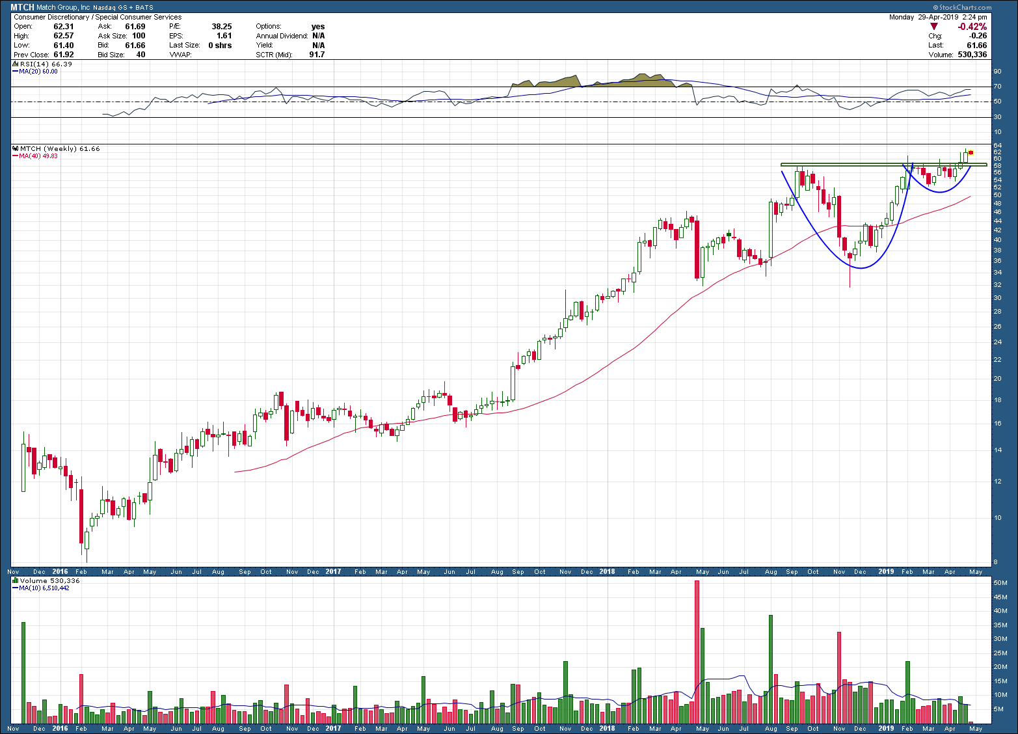This screenshot has height=734, width=1018.
Task: Click the Monday 29-Apr-2019 2:24 pm timestamp
Action: coord(938,18)
